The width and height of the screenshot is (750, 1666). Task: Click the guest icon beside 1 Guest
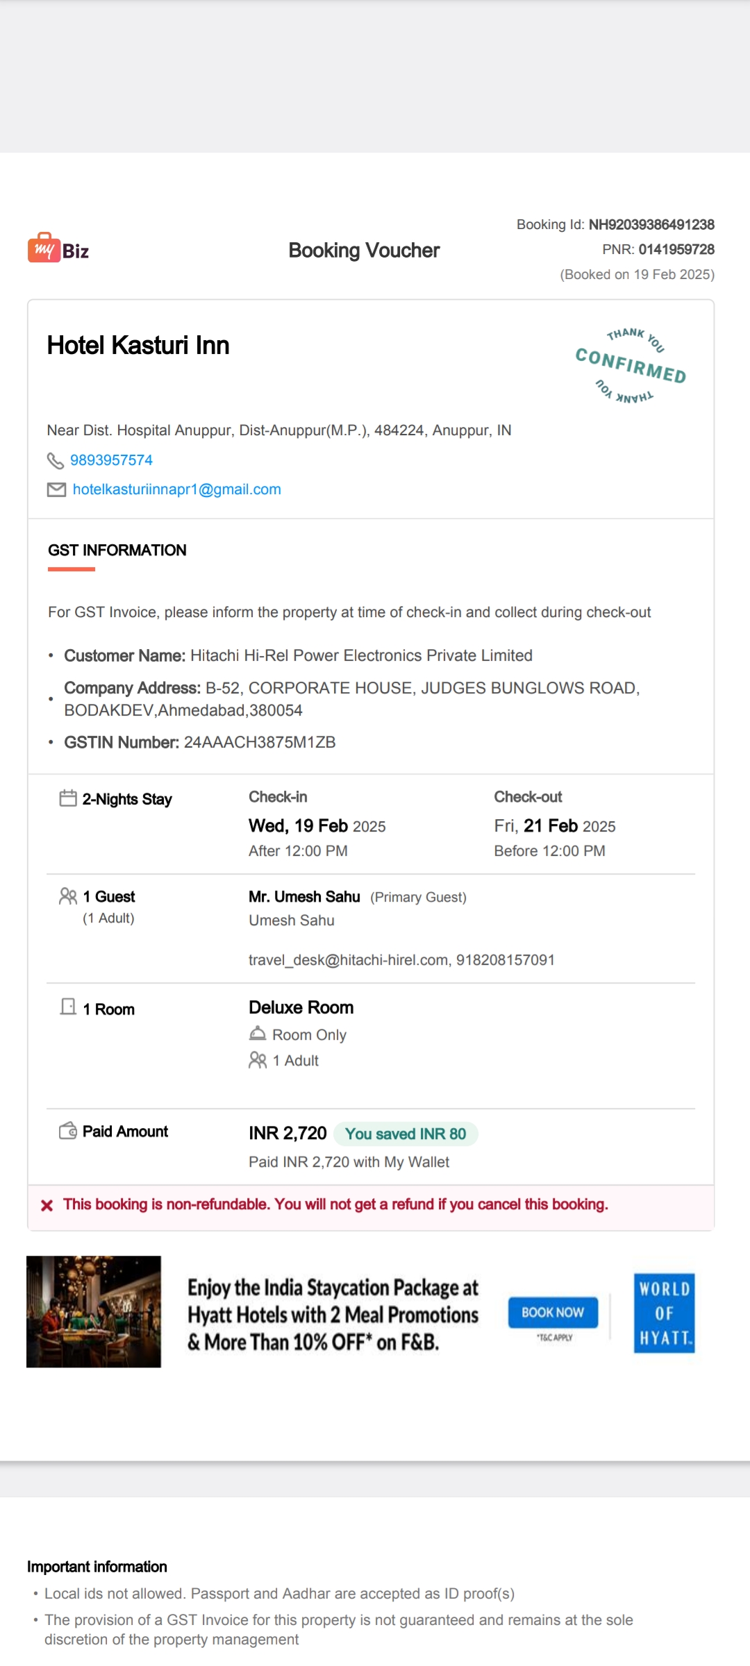pos(68,896)
